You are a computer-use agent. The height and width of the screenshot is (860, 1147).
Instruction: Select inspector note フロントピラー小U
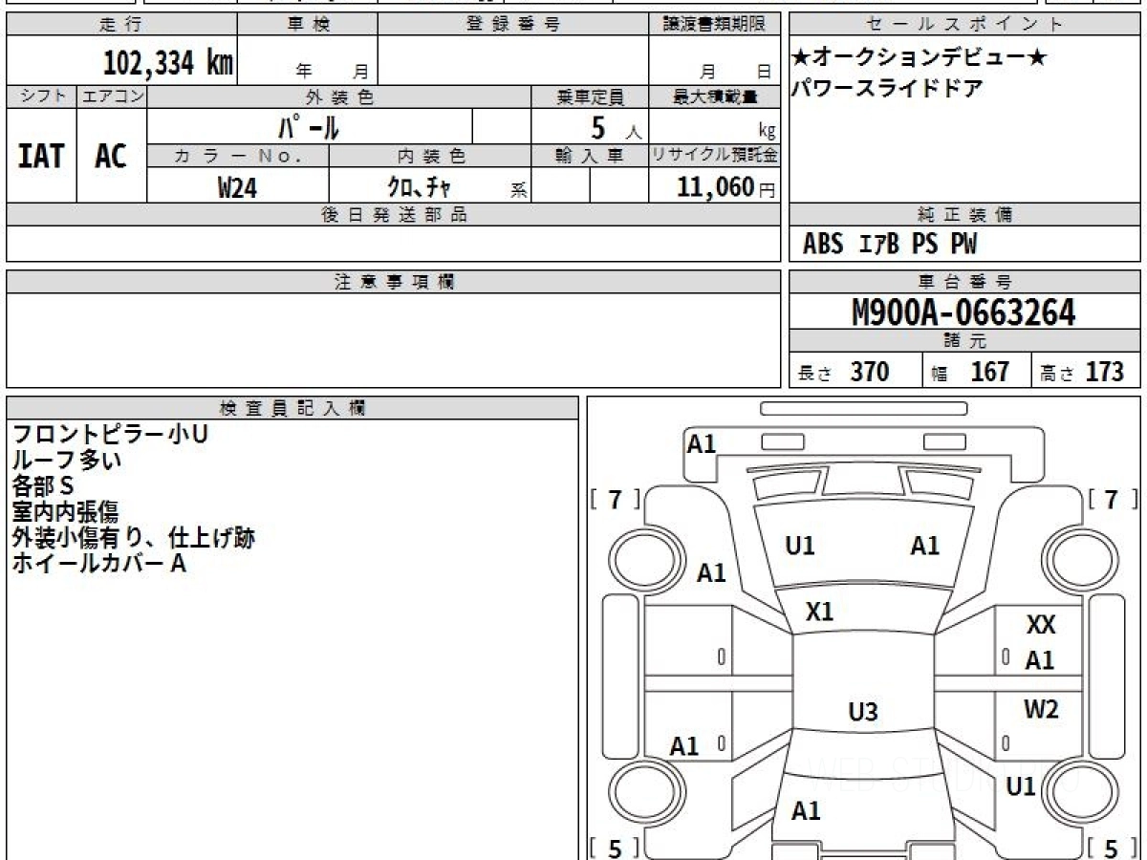pos(110,435)
